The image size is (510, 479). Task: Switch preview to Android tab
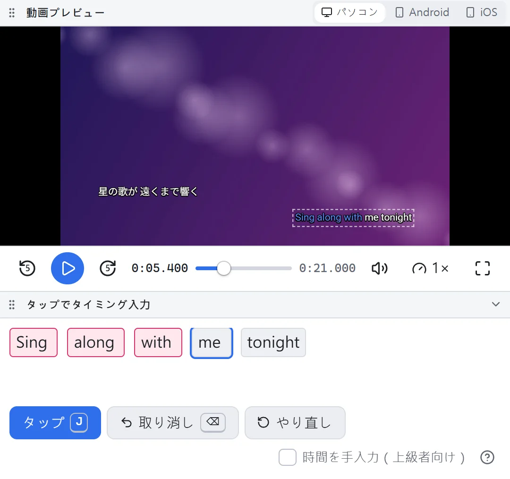(x=422, y=12)
